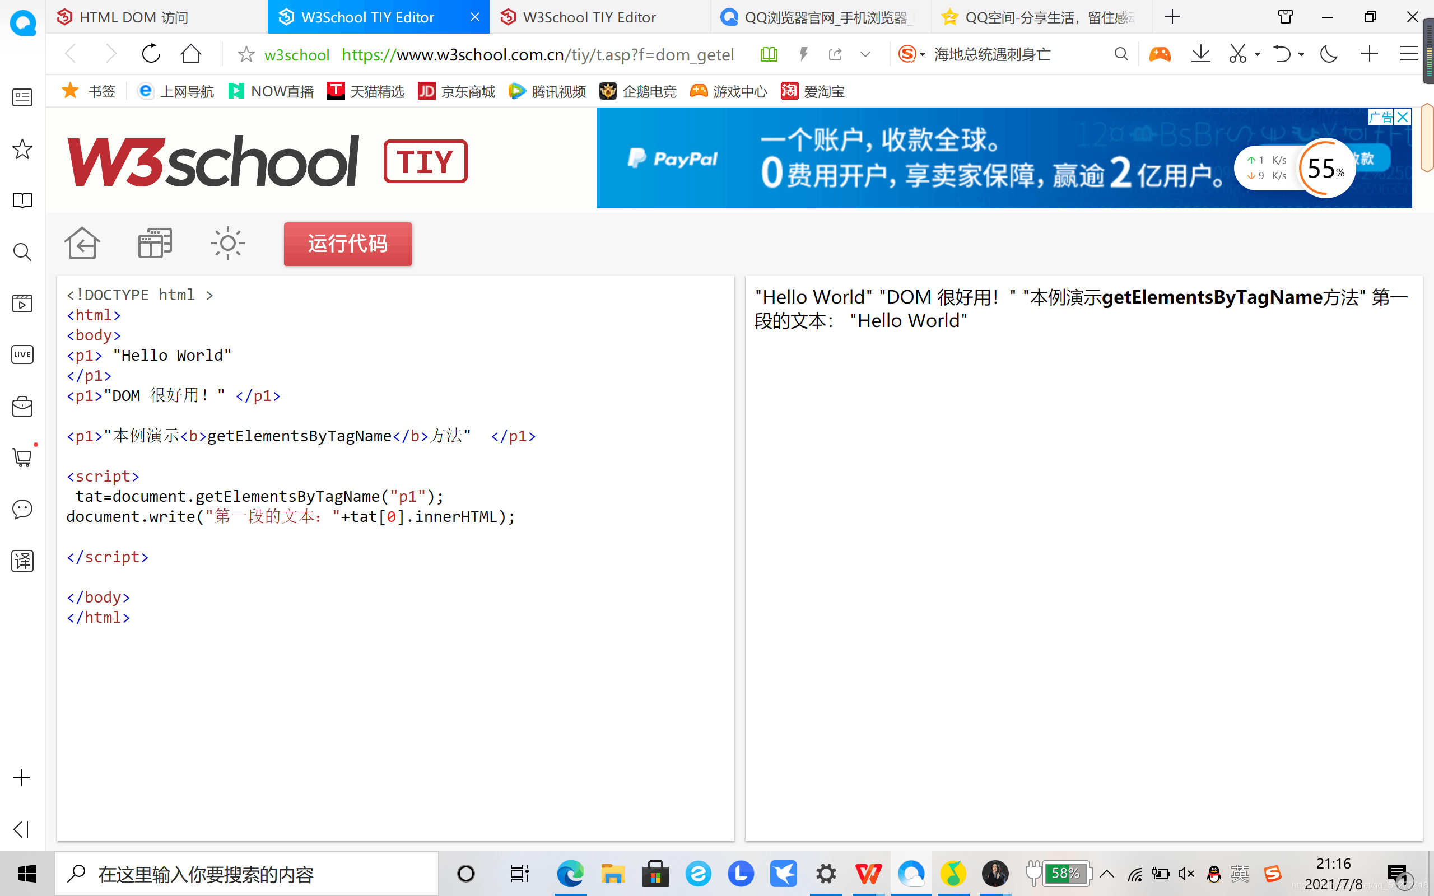This screenshot has width=1434, height=896.
Task: Switch to the HTML DOM 访问 tab
Action: pyautogui.click(x=133, y=17)
